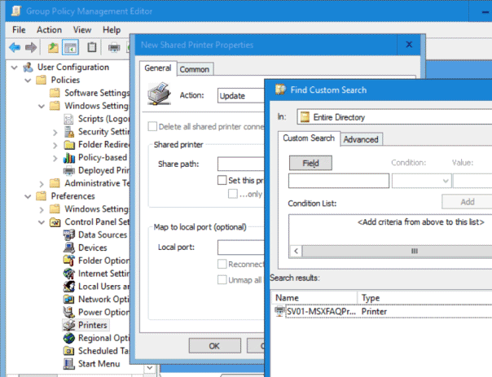Click the Policy-based QoS chart icon
Screen dimensions: 492x377
point(68,157)
